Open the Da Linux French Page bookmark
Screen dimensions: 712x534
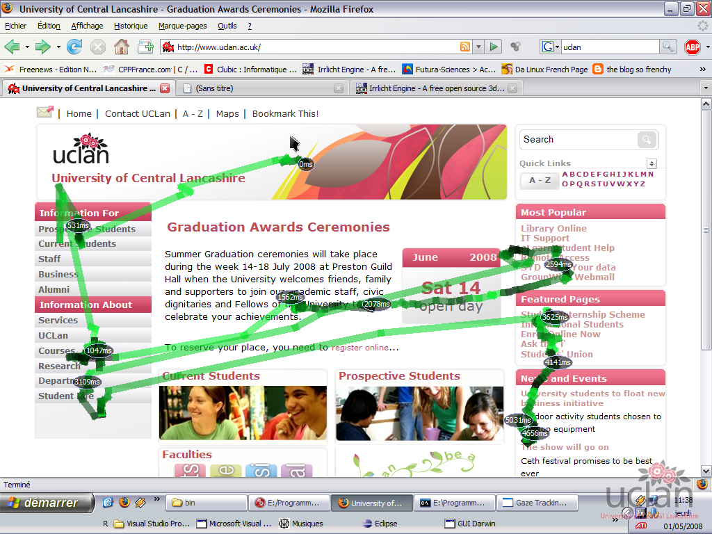point(545,70)
